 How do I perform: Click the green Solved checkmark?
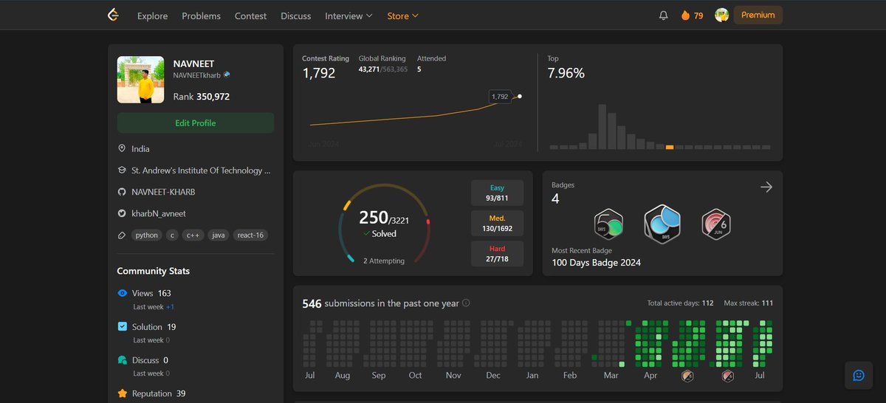point(367,233)
